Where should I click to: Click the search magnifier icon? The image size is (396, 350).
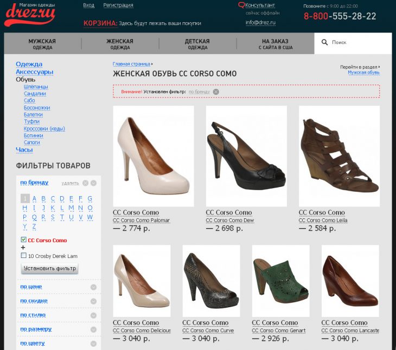(324, 42)
